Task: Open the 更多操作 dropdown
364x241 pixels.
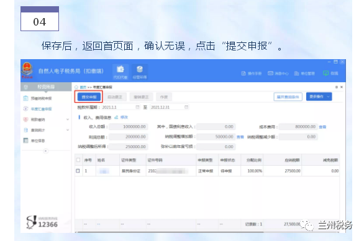Action: [x=319, y=97]
